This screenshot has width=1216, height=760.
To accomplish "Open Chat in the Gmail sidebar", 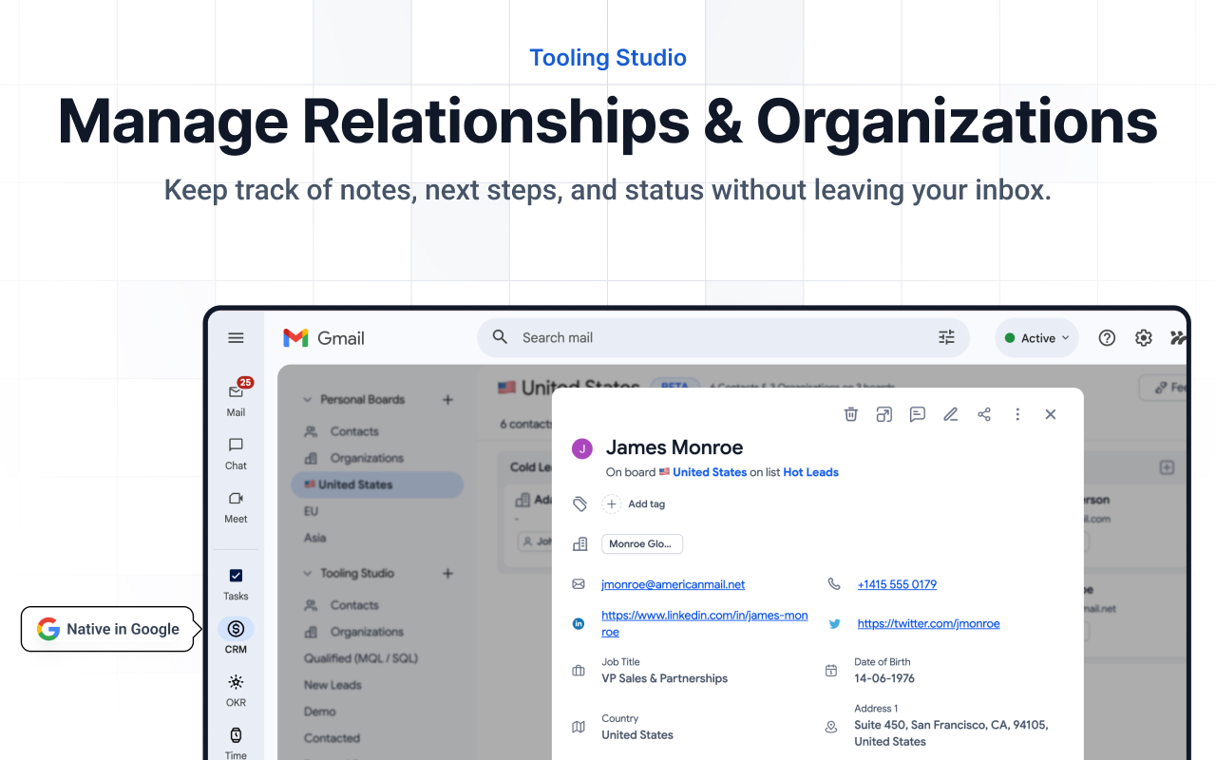I will click(236, 453).
